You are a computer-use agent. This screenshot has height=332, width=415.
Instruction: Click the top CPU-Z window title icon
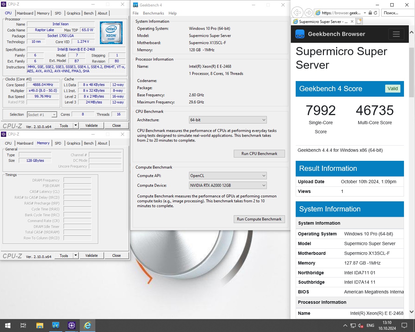[x=4, y=4]
